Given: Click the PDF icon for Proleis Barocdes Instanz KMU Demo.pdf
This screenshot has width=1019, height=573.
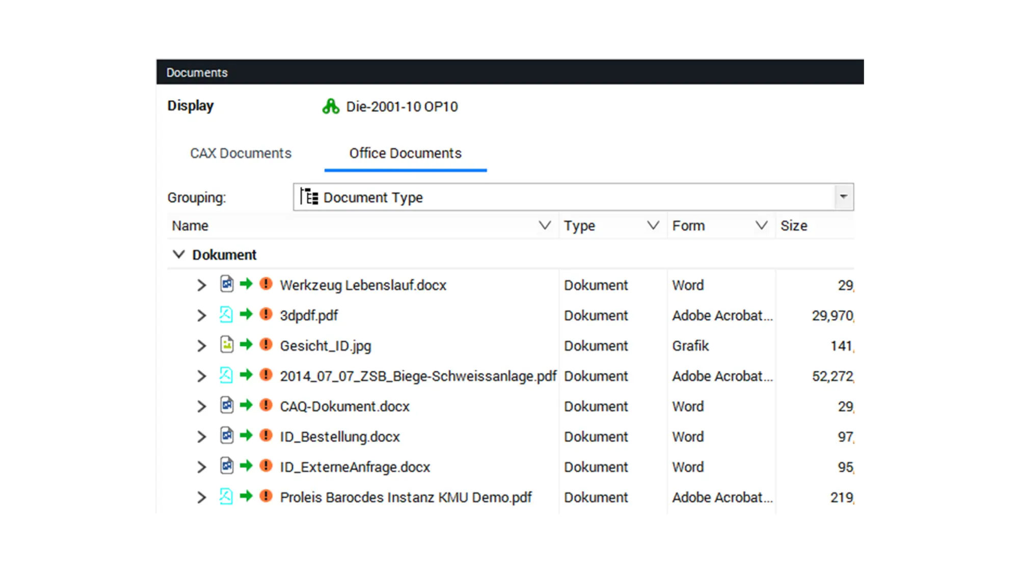Looking at the screenshot, I should (226, 496).
